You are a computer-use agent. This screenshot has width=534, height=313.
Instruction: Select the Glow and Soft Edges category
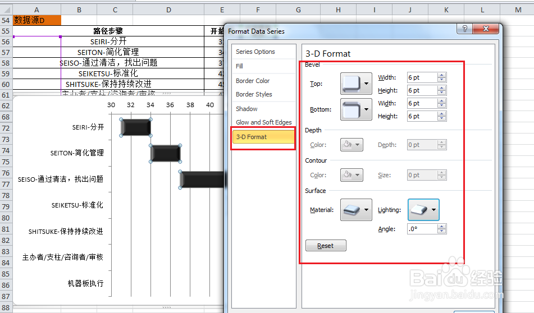[263, 122]
